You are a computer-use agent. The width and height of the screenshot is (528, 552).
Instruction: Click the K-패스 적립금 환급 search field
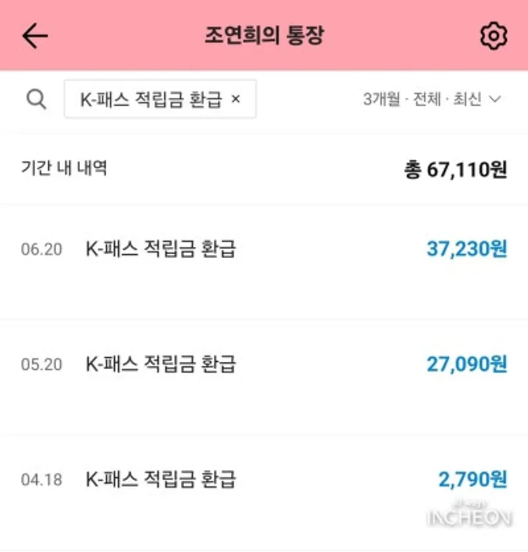160,99
